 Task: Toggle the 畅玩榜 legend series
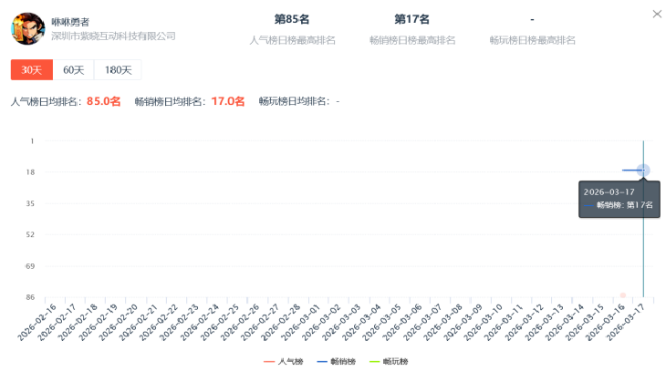click(x=389, y=362)
